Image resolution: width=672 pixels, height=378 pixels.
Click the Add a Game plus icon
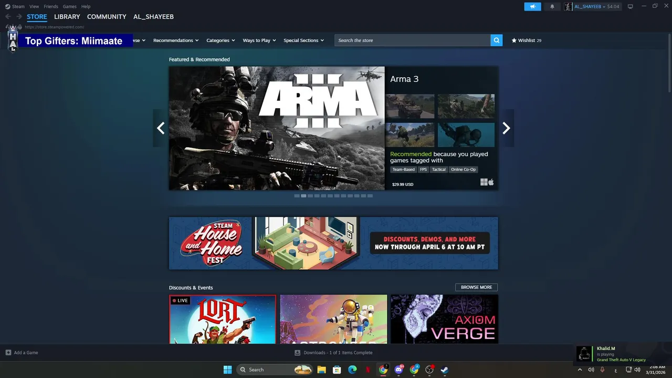8,353
